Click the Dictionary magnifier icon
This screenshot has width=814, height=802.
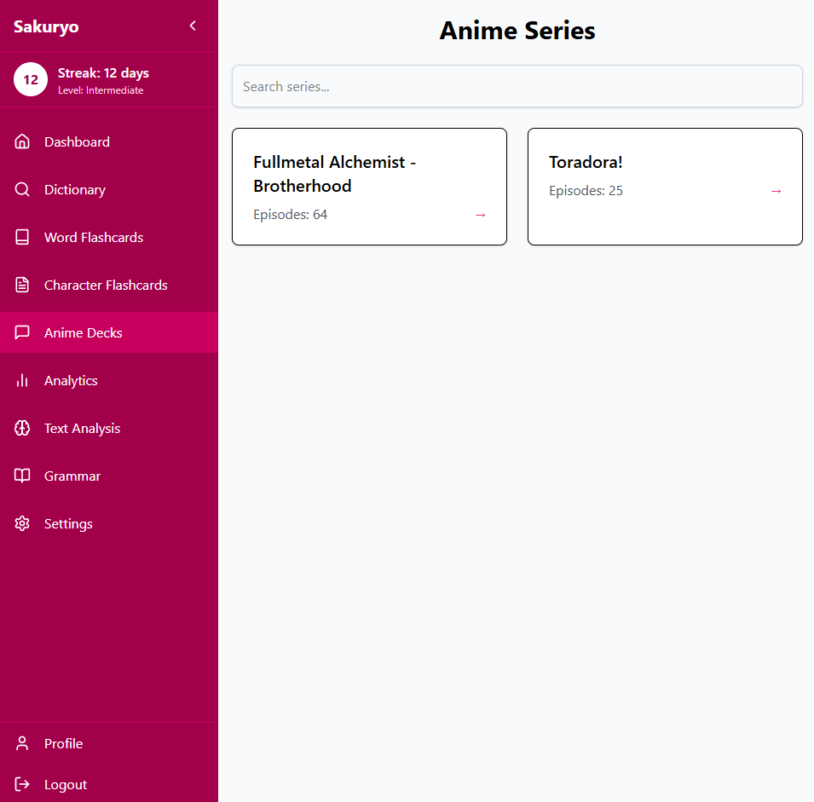click(x=22, y=189)
